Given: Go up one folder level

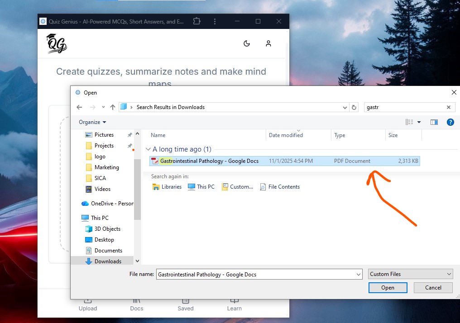Looking at the screenshot, I should (x=113, y=107).
